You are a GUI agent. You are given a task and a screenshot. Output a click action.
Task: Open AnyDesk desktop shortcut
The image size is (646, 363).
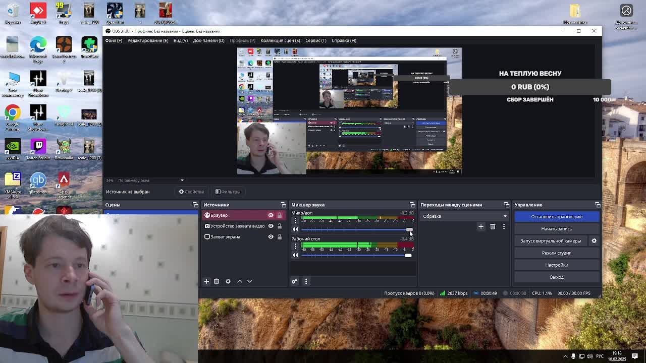click(38, 14)
